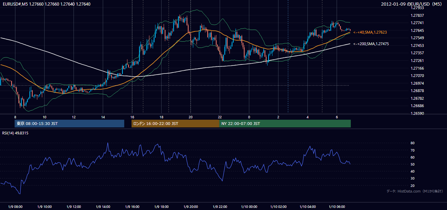
Task: Select price level 1.26590 on the axis
Action: 417,113
